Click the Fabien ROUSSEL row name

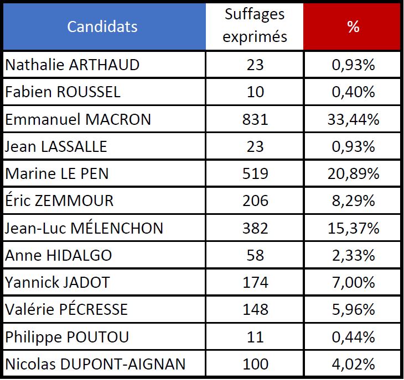[63, 92]
